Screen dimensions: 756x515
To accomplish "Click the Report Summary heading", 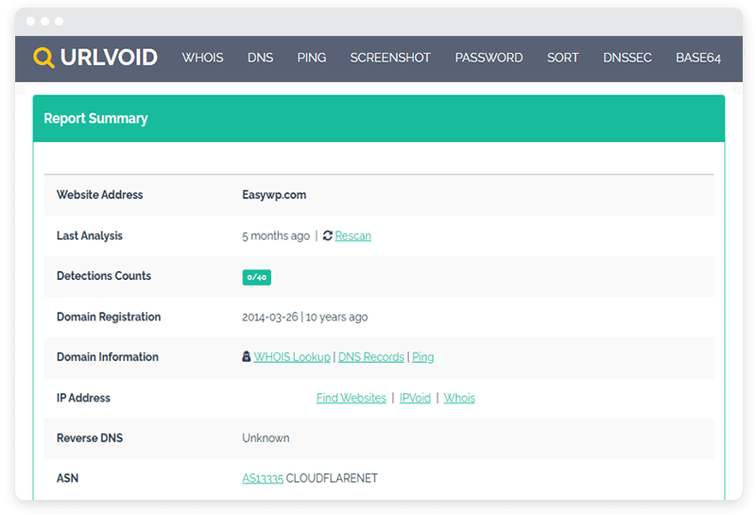I will coord(95,119).
